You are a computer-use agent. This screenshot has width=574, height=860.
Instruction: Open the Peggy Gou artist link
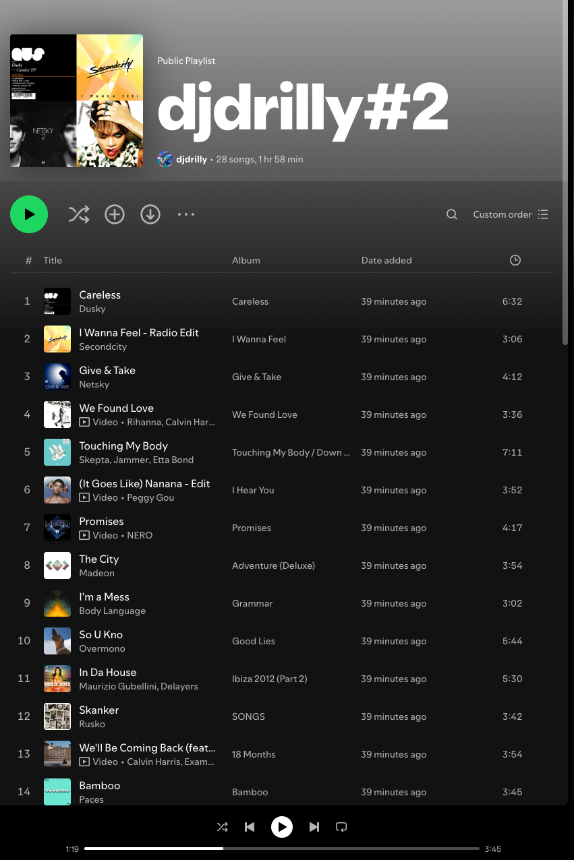[150, 497]
